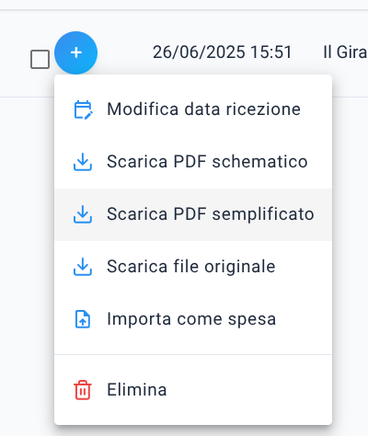
Task: Click the word ricezione in the menu
Action: (263, 109)
